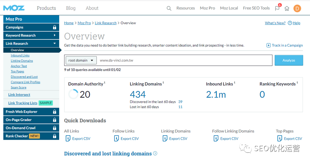This screenshot has height=162, width=310.
Task: Select Inbound Links in sidebar
Action: pyautogui.click(x=20, y=56)
